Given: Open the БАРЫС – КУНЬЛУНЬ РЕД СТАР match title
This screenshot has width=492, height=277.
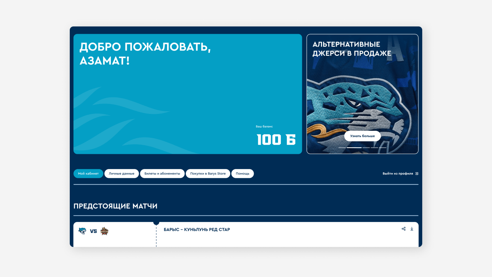Looking at the screenshot, I should pos(197,230).
